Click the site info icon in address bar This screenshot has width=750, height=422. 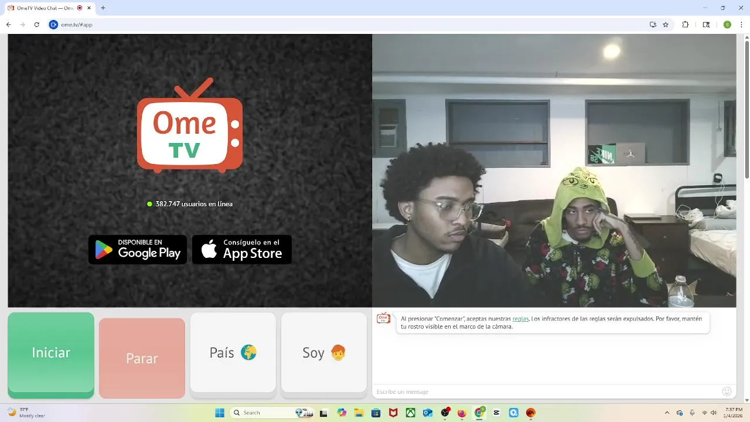pyautogui.click(x=53, y=25)
